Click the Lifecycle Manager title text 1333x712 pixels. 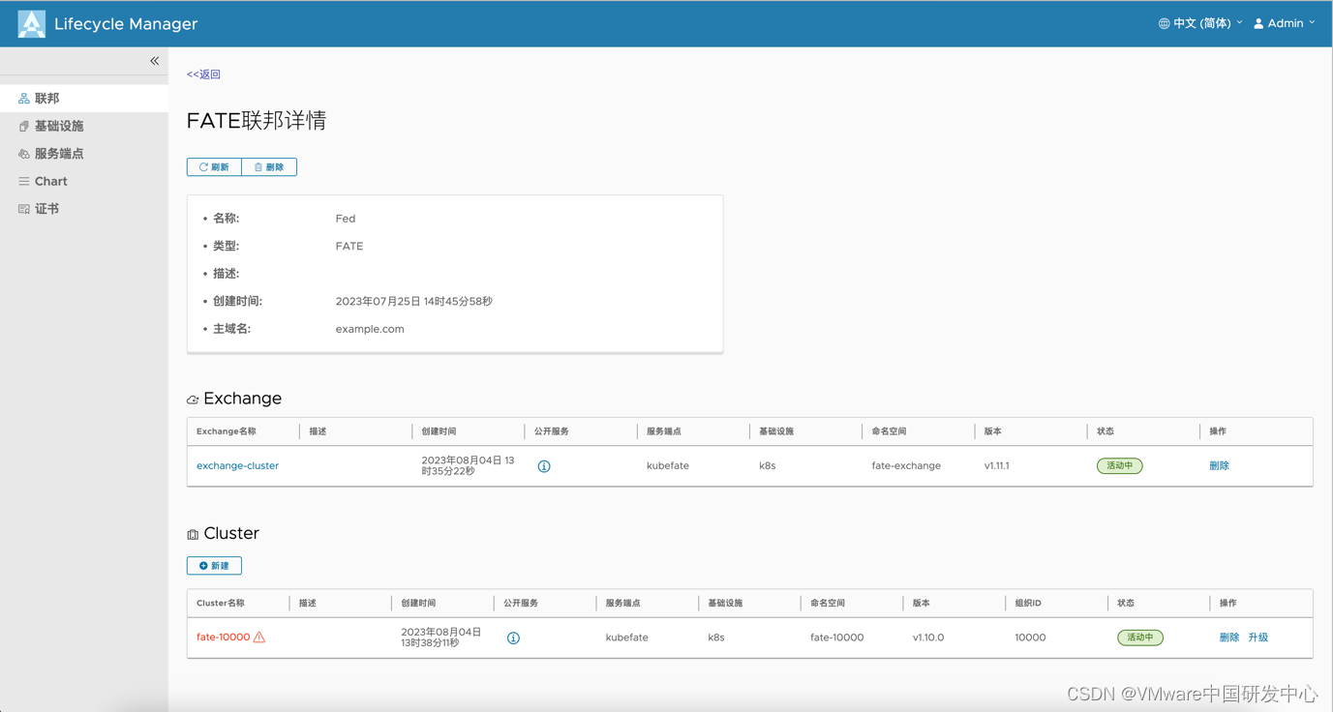(x=126, y=24)
